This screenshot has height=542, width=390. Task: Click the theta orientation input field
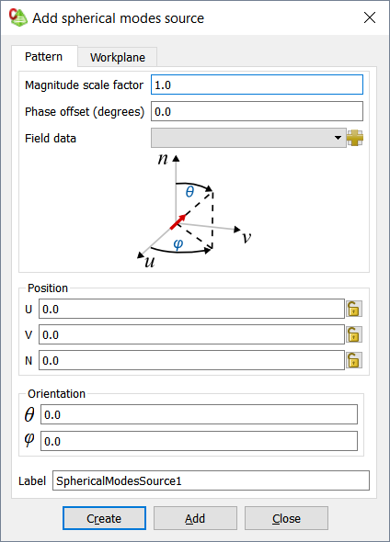coord(199,414)
